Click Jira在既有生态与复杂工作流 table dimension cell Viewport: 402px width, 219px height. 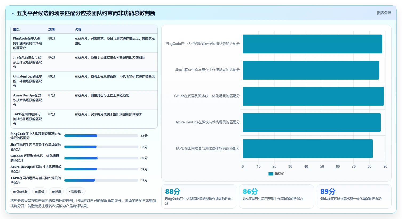coord(28,62)
